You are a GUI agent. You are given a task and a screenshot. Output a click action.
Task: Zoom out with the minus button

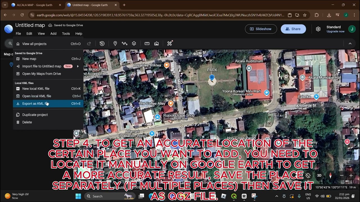click(342, 176)
